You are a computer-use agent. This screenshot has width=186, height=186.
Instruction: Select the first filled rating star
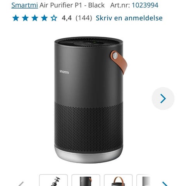(x=16, y=18)
